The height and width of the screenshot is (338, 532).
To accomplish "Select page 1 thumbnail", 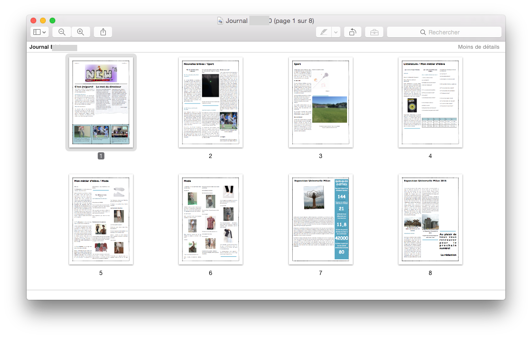I will pos(101,103).
